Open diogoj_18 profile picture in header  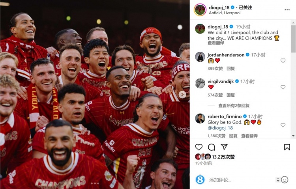pyautogui.click(x=200, y=10)
